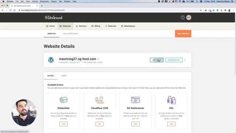The height and width of the screenshot is (133, 236).
Task: Close the My SiteGround Account tab
Action: (37, 6)
